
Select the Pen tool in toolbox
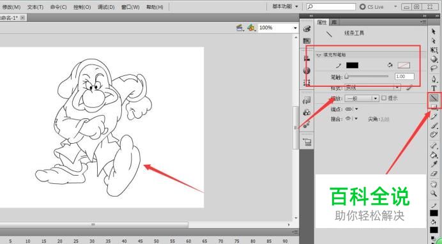pos(434,79)
